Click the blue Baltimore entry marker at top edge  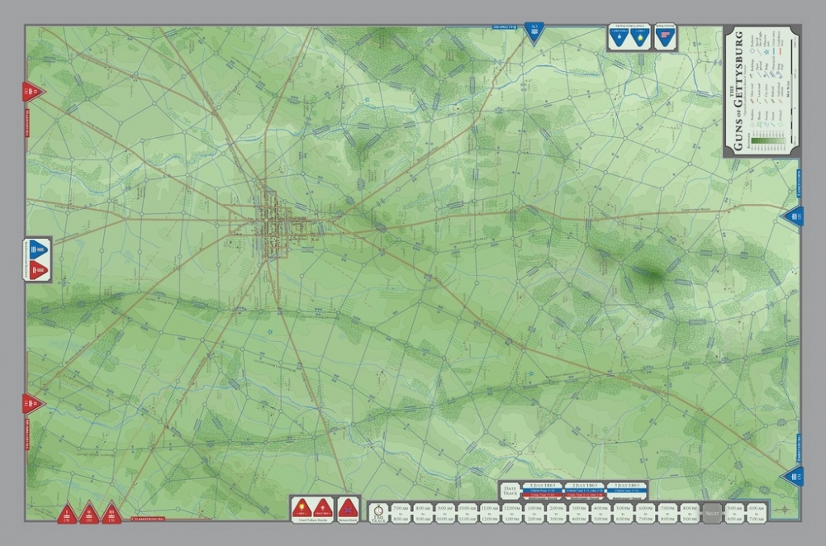(x=534, y=33)
